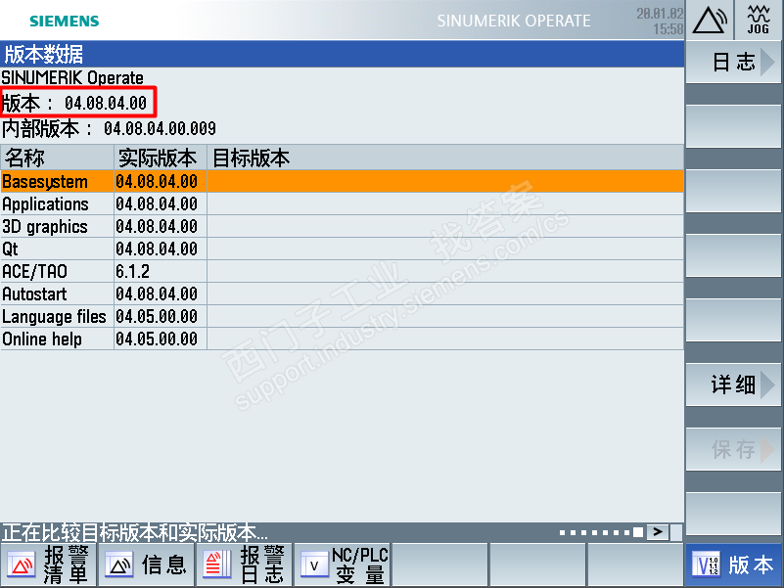Select the Language files row

(x=342, y=316)
